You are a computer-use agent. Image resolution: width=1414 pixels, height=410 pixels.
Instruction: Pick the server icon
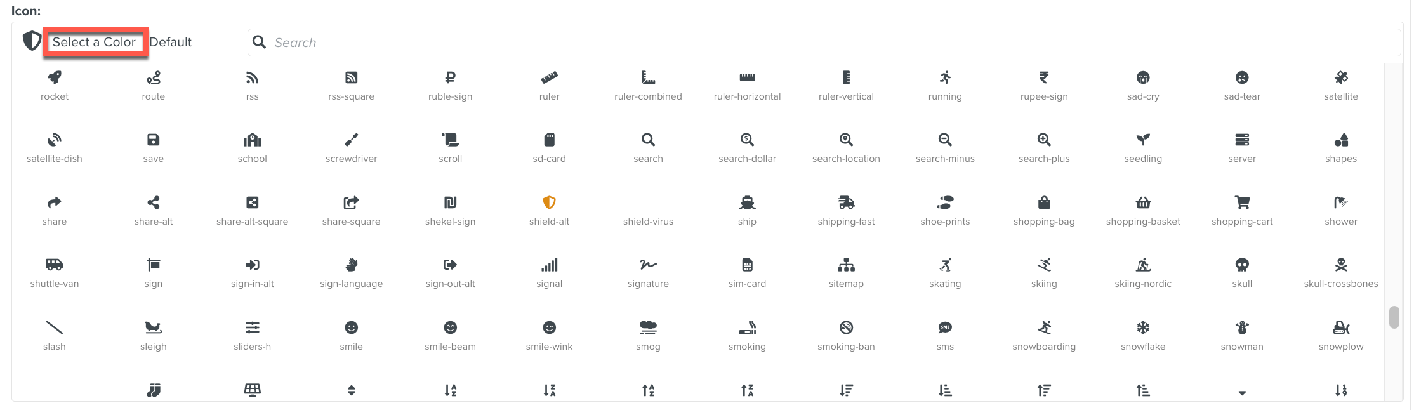click(x=1242, y=140)
